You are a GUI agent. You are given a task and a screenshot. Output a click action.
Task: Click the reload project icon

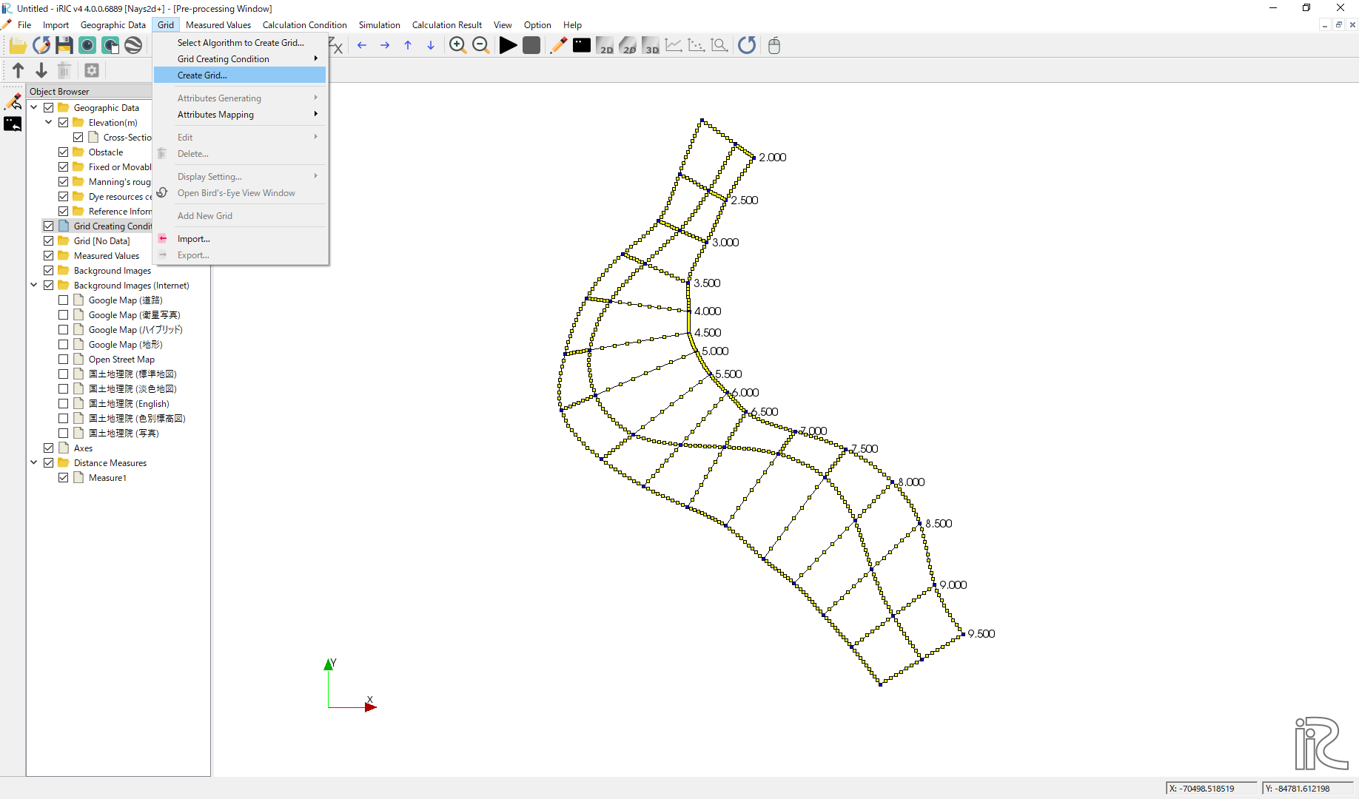[x=41, y=46]
